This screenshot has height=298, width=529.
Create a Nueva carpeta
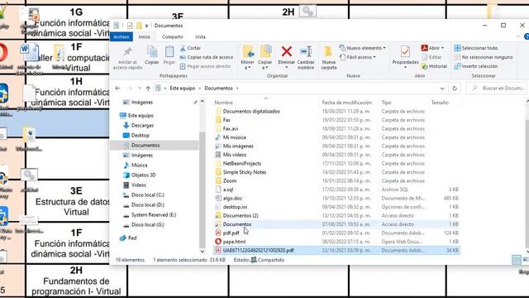(328, 57)
